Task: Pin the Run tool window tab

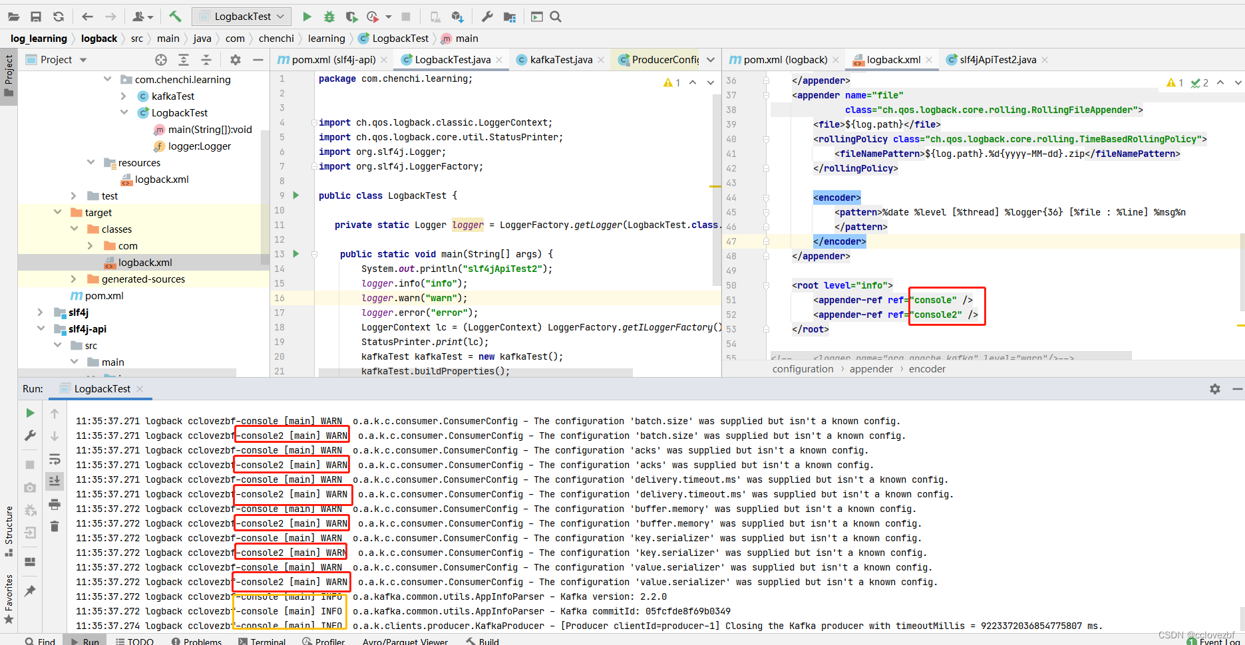Action: tap(30, 590)
